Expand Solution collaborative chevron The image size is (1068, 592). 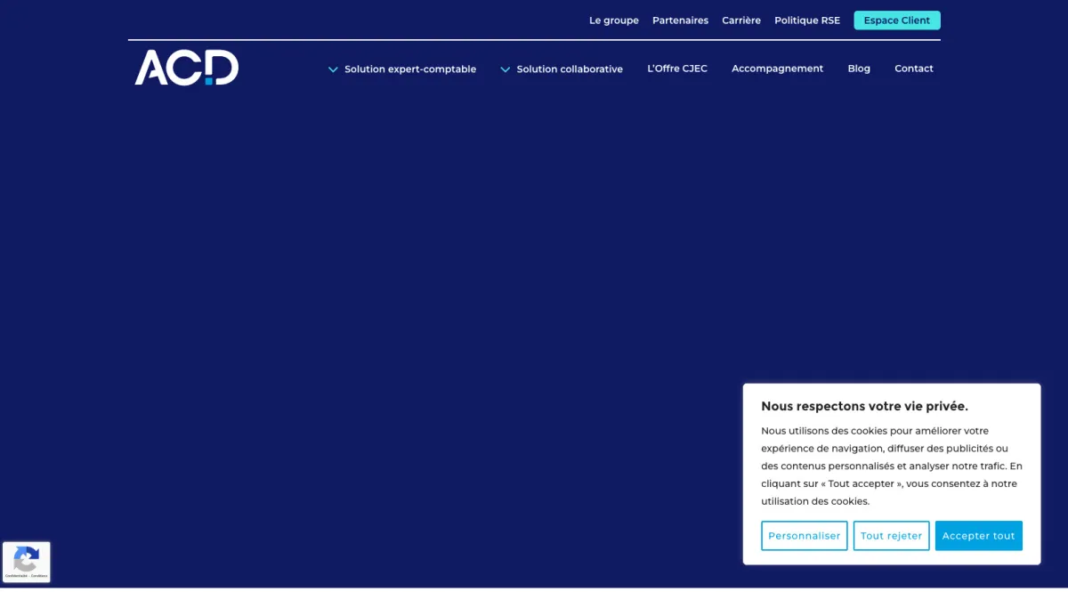[505, 69]
